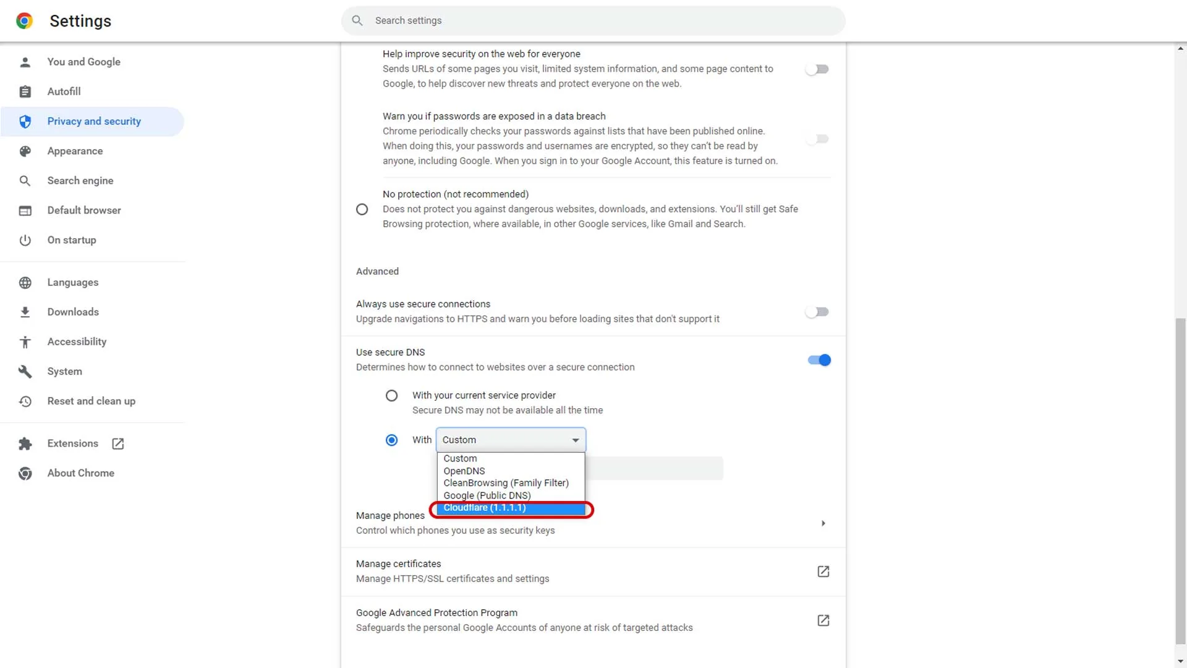Click the Downloads arrow icon
1187x668 pixels.
(x=25, y=312)
